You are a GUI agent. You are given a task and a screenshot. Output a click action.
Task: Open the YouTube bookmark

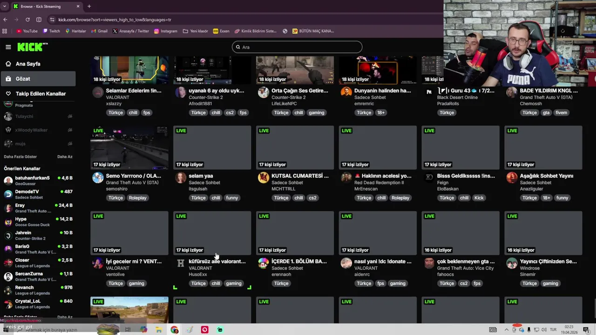pyautogui.click(x=27, y=31)
